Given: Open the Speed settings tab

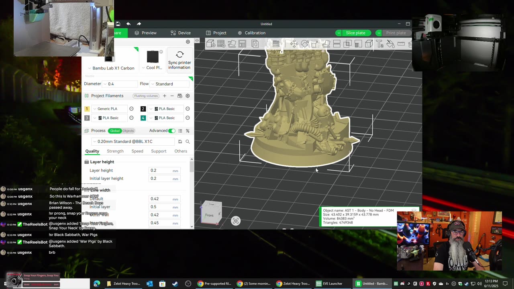Looking at the screenshot, I should coord(137,151).
